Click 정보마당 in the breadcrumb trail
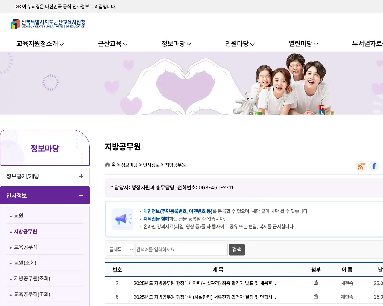This screenshot has height=306, width=383. tap(129, 165)
